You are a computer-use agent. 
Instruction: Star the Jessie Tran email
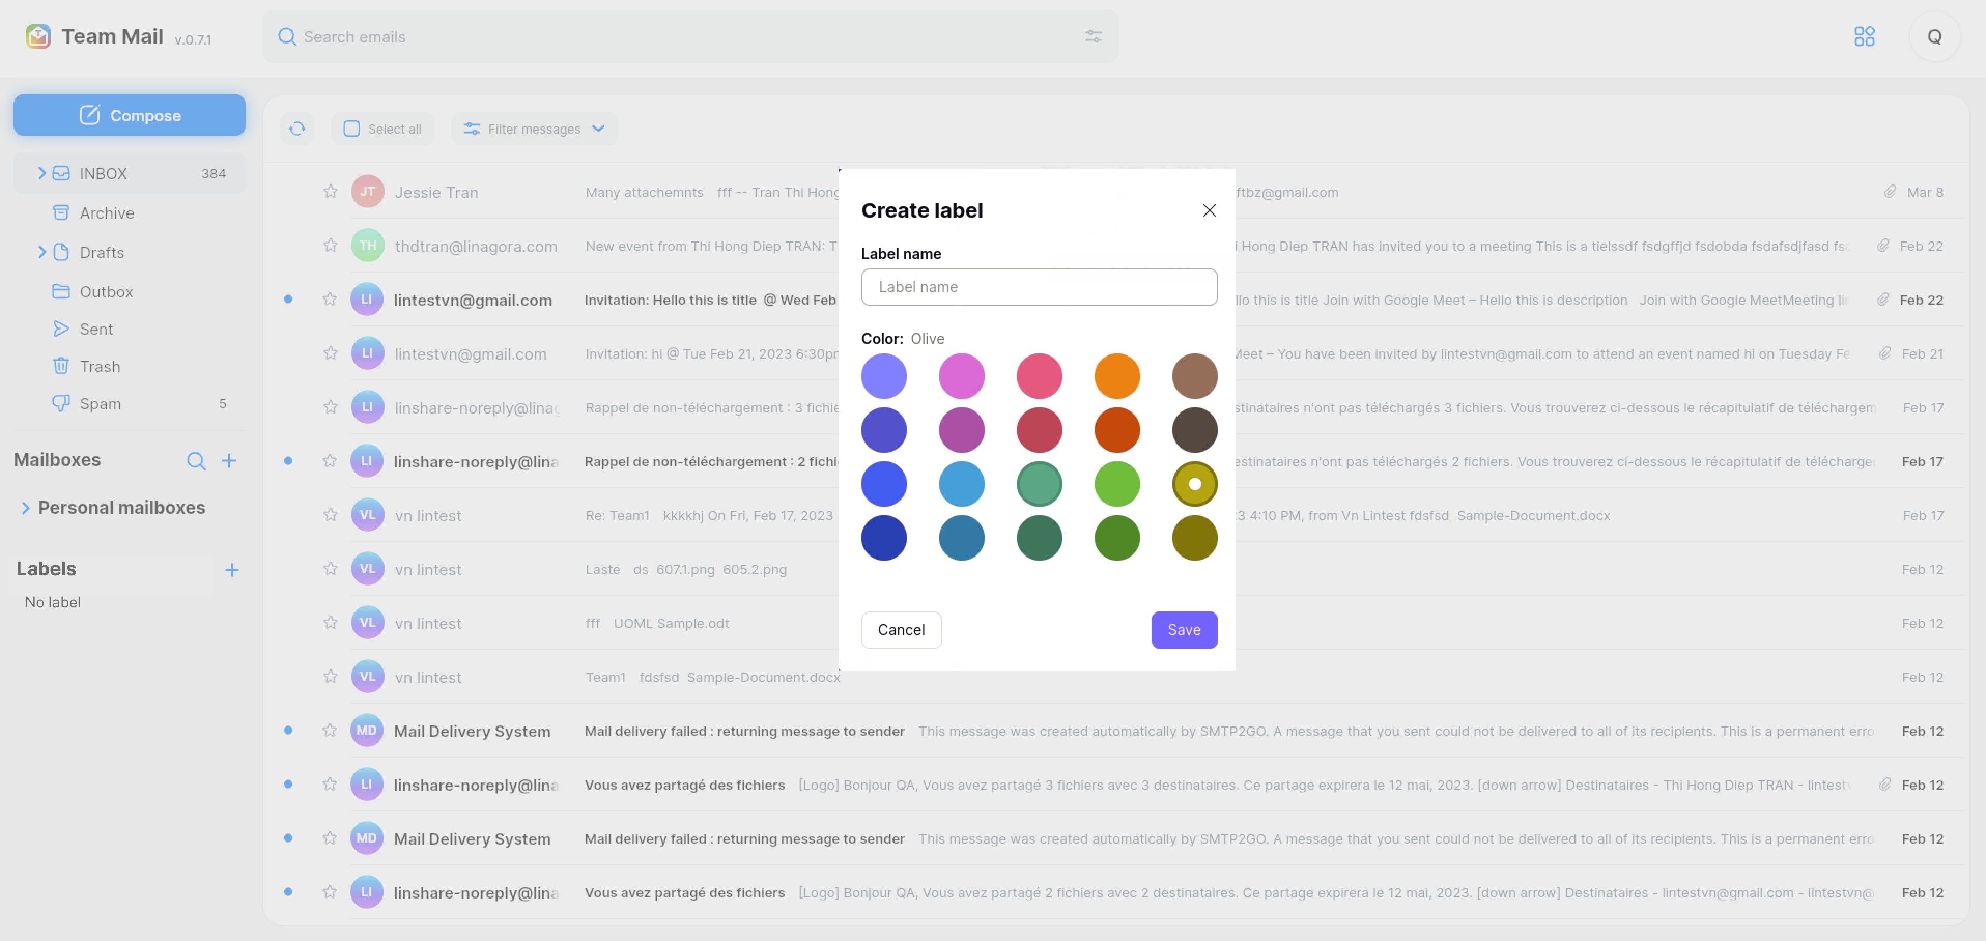330,191
